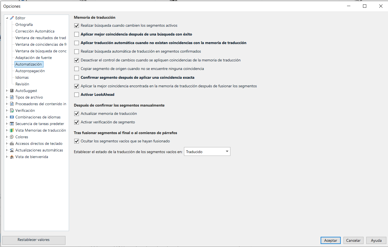The width and height of the screenshot is (388, 247).
Task: Enable Confirmar segmento después de coincidencia exacta
Action: (x=77, y=77)
